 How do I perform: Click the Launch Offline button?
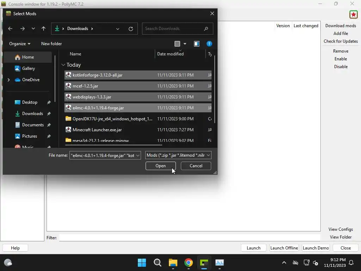tap(284, 248)
